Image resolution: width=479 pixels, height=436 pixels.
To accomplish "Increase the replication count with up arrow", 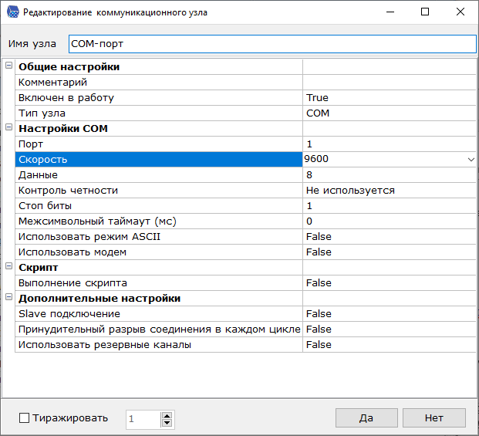I will coord(167,414).
